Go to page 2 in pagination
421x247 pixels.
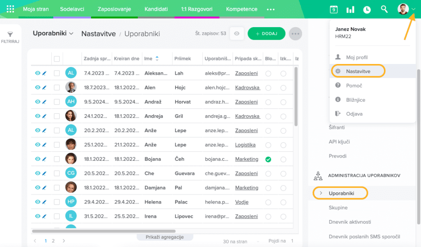click(53, 241)
